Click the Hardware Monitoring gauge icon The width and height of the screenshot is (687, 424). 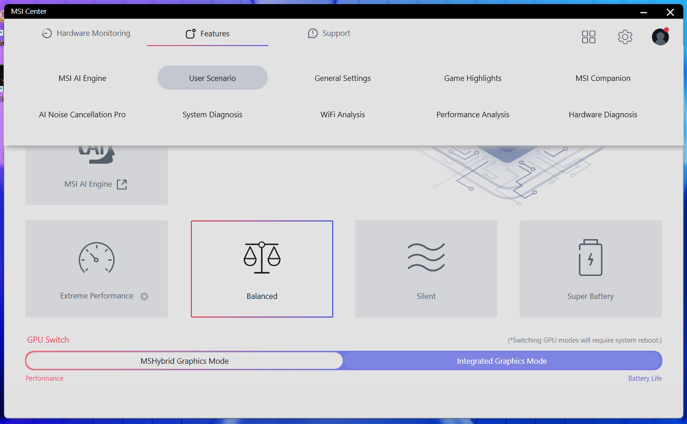point(47,33)
